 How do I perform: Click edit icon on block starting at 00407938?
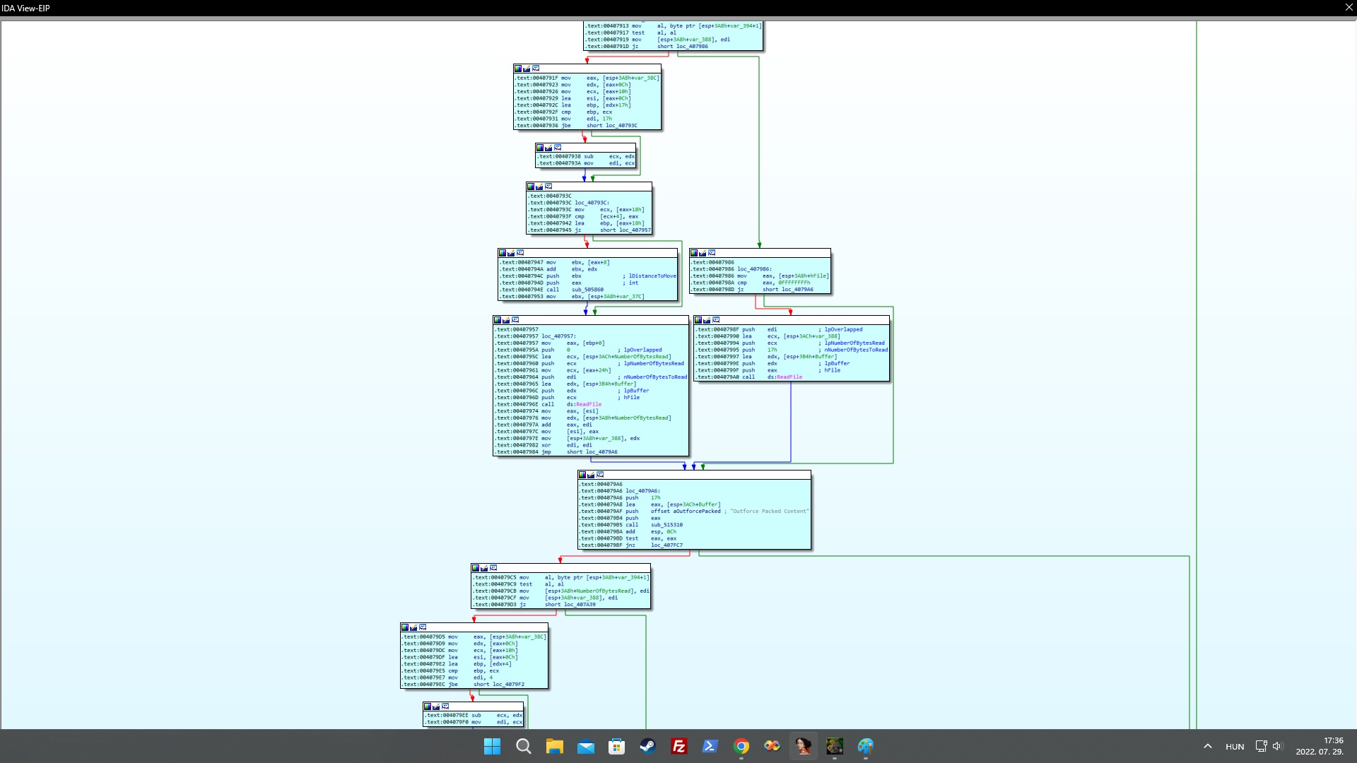point(548,148)
